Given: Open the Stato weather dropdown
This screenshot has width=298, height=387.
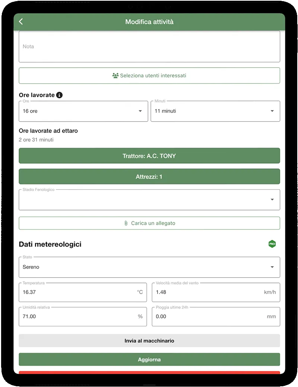Looking at the screenshot, I should [149, 267].
